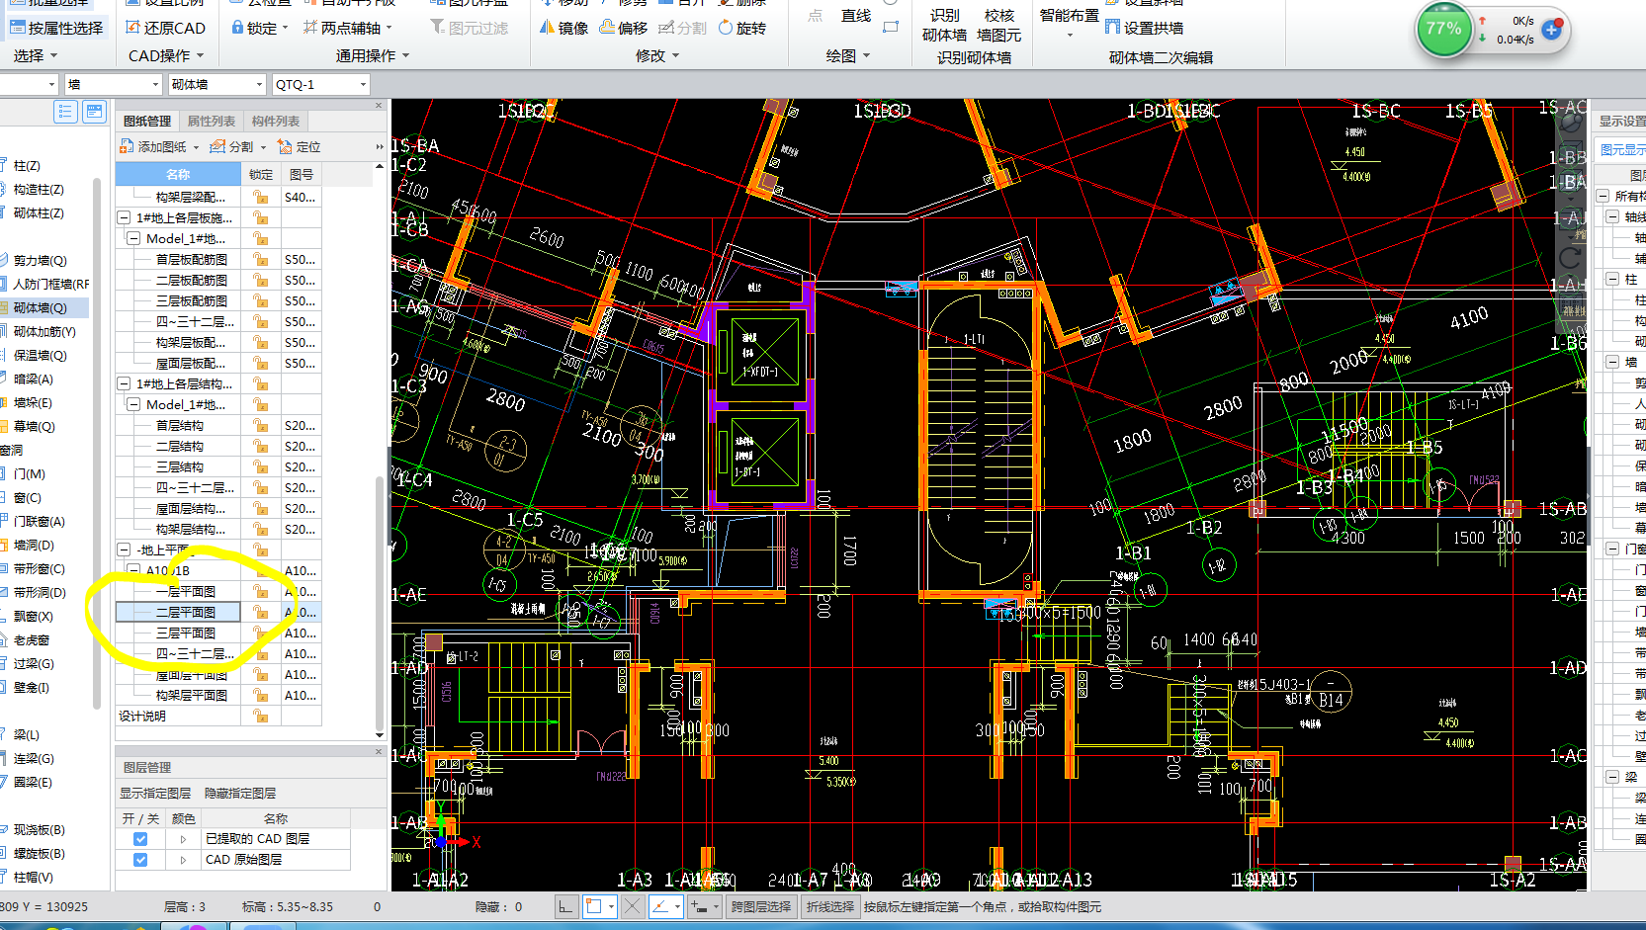Select the 隐藏指定图层 option
This screenshot has width=1646, height=930.
click(240, 793)
